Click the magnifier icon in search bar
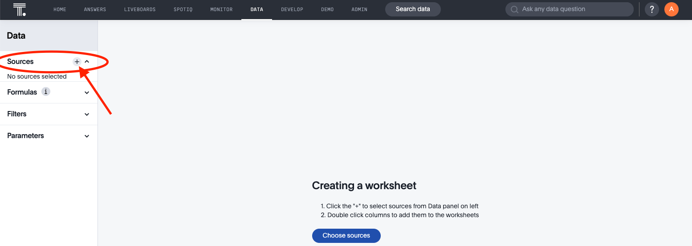The image size is (692, 246). pos(514,9)
